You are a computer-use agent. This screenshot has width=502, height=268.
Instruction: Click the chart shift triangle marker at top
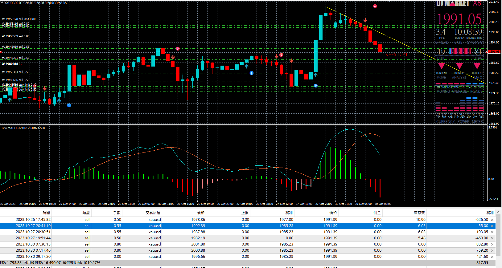(389, 2)
